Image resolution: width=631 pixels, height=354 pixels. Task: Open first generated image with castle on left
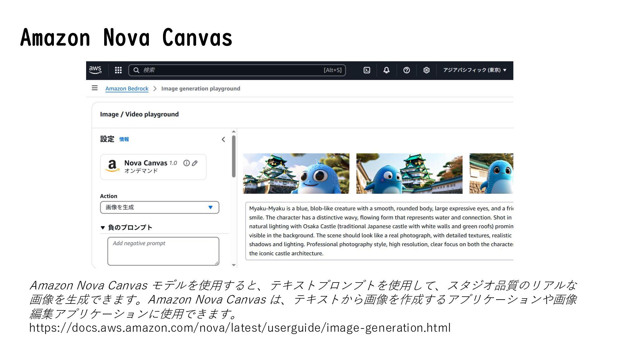(296, 173)
